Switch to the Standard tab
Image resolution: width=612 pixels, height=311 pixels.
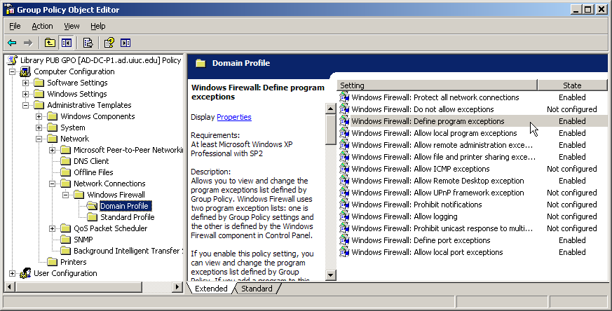pos(257,289)
